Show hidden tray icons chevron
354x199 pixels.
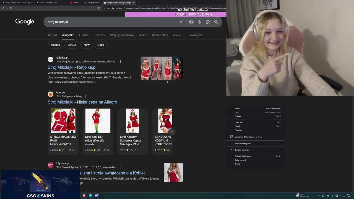[319, 196]
